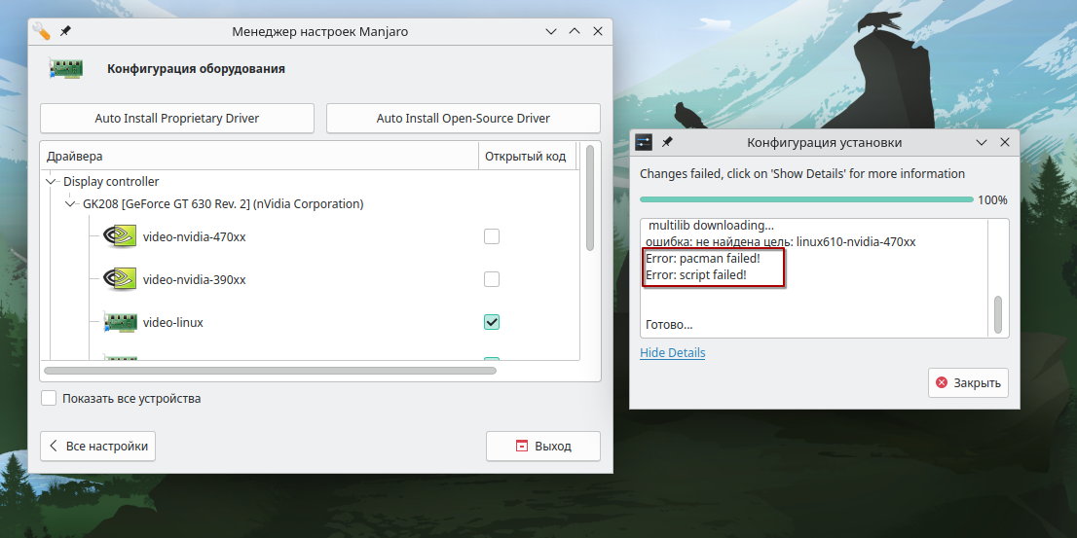Image resolution: width=1077 pixels, height=538 pixels.
Task: Click the hardware card icon beside Конфигурация оборудования
Action: coord(66,69)
